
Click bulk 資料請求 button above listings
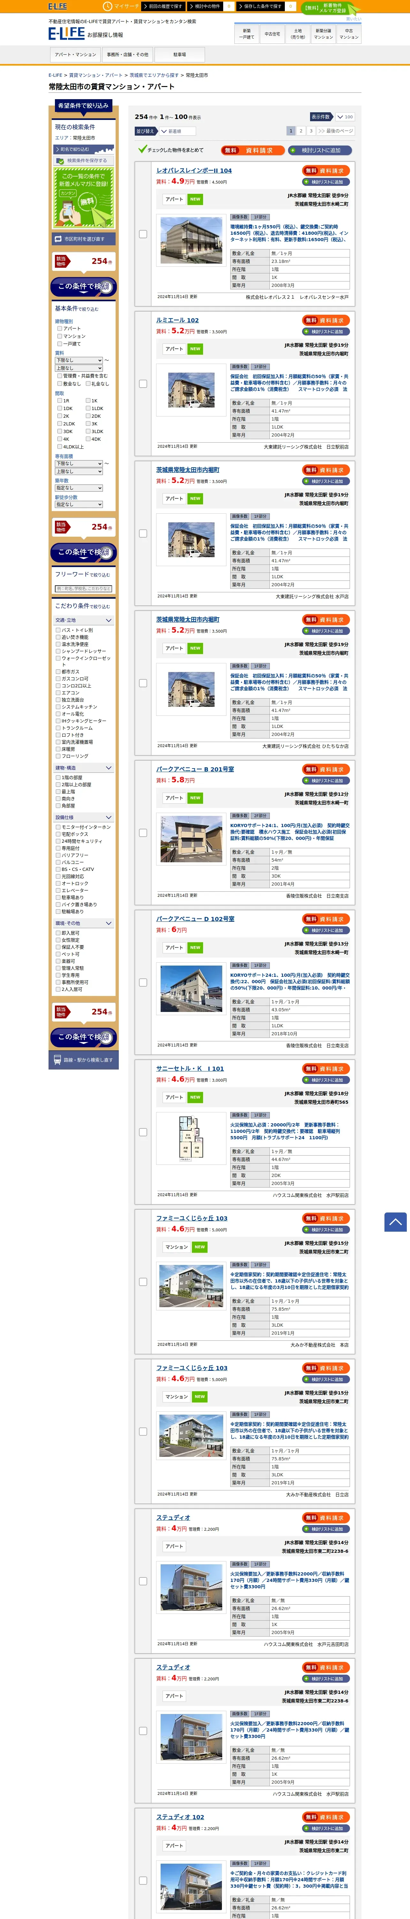[253, 150]
